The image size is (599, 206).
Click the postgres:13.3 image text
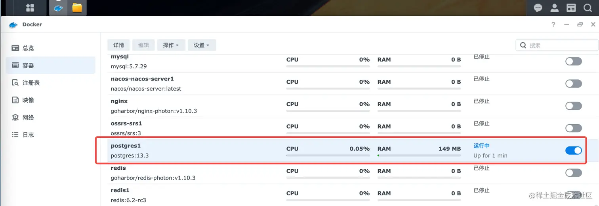tap(130, 155)
